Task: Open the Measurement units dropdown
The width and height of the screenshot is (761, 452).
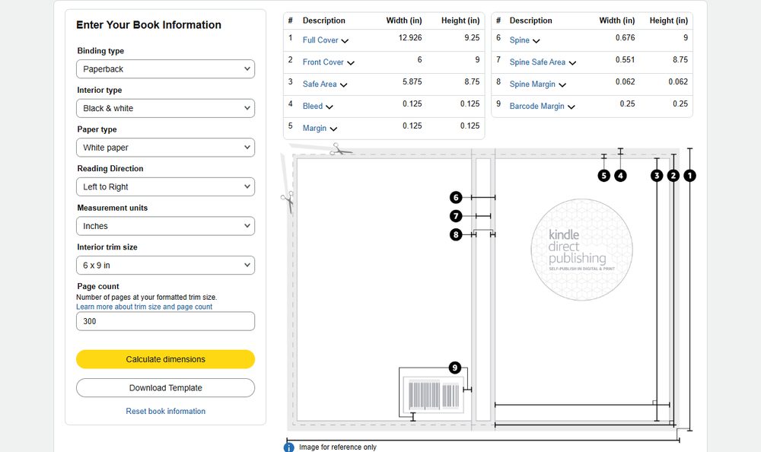Action: [165, 226]
